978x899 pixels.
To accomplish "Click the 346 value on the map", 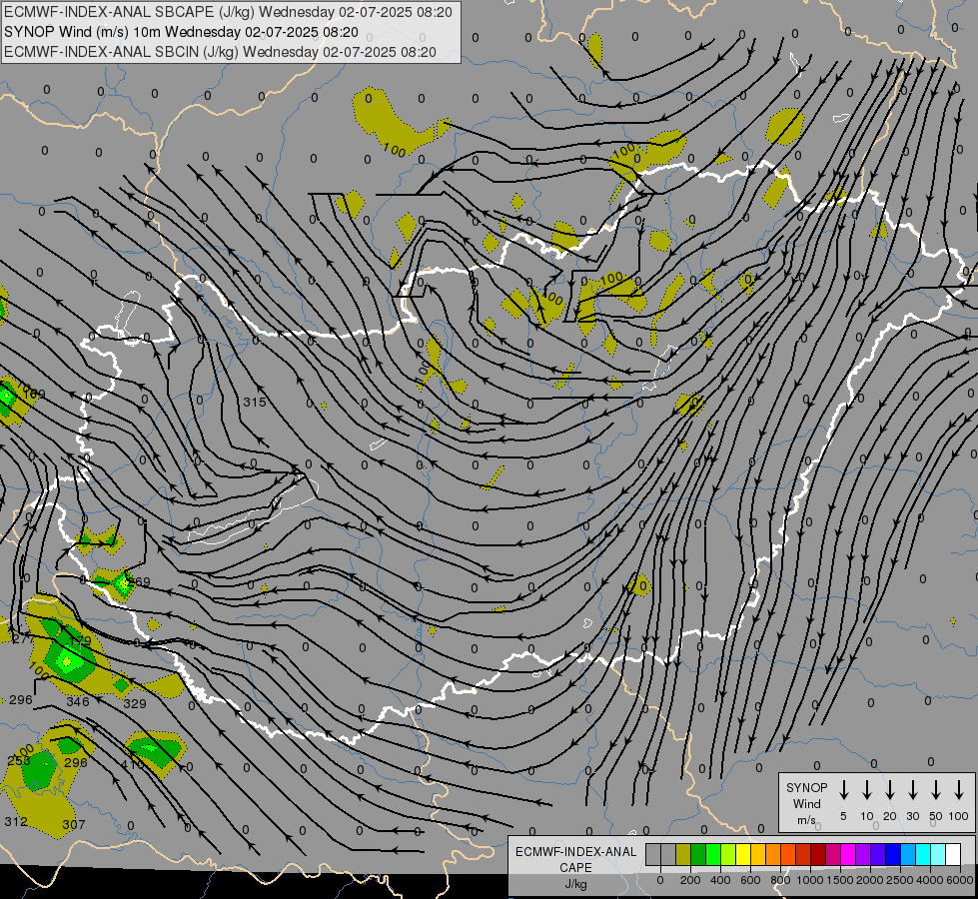I will tap(78, 702).
